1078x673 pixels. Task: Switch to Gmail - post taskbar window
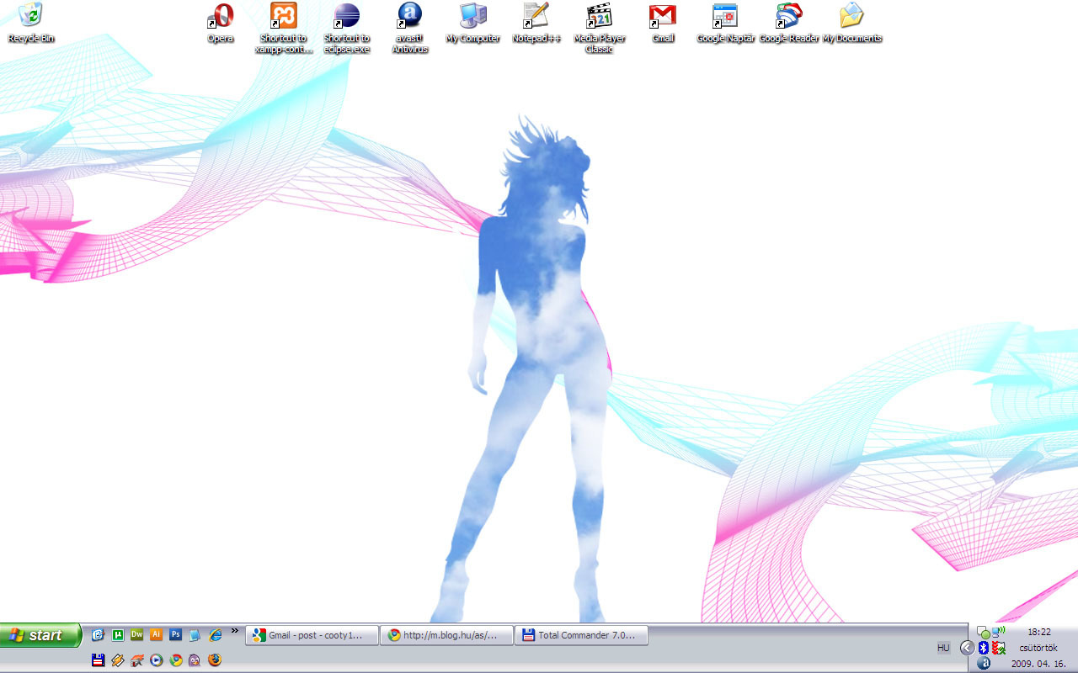click(312, 635)
